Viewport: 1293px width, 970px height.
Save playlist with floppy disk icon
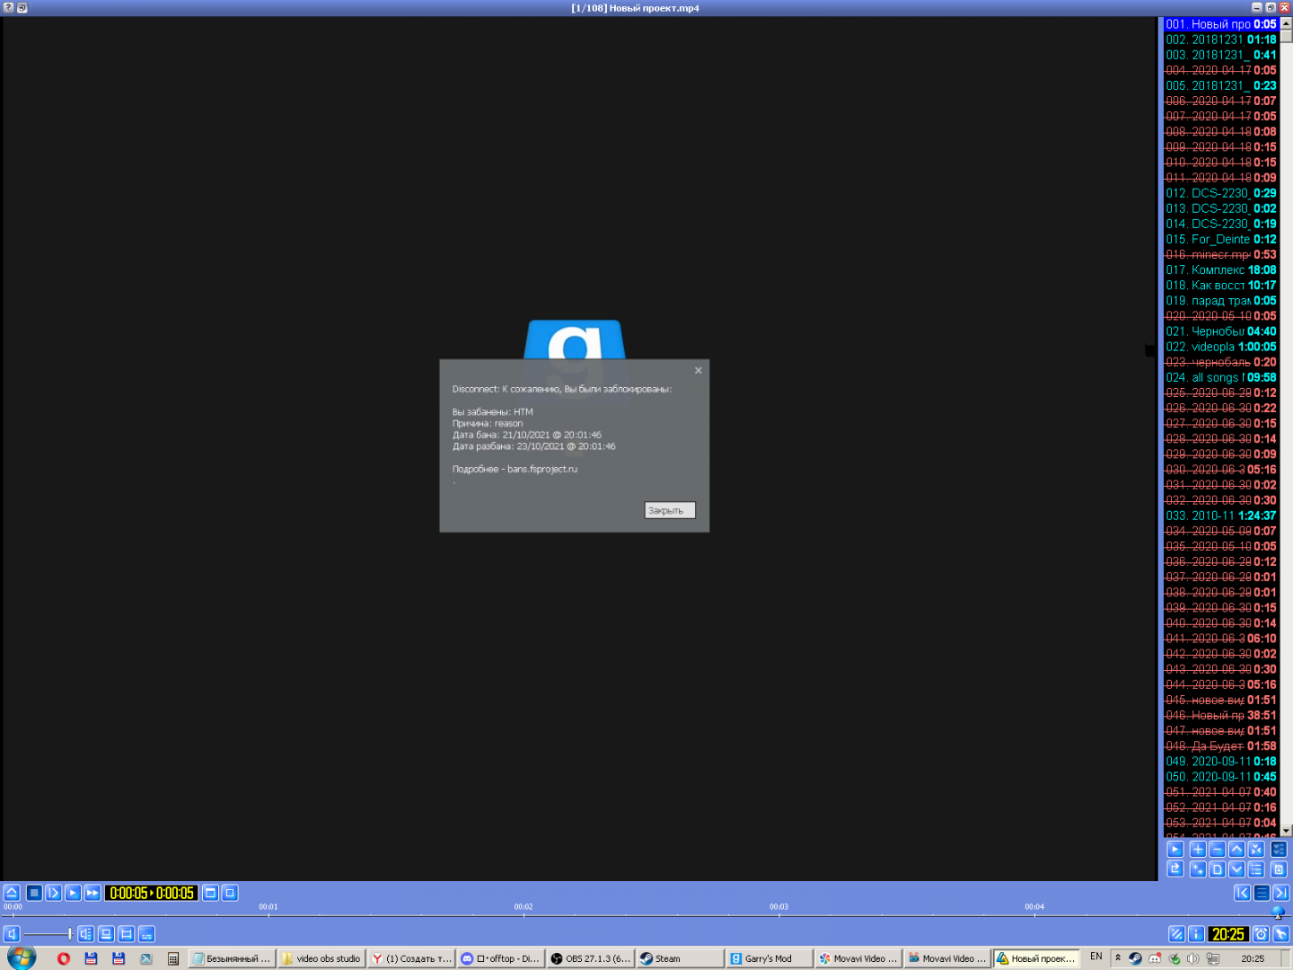tap(1279, 869)
